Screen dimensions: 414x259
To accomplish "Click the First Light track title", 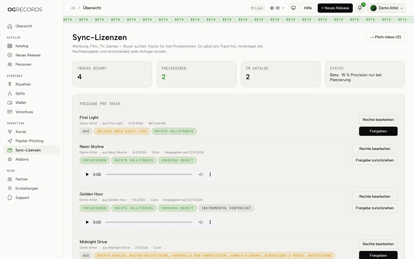I will [89, 118].
